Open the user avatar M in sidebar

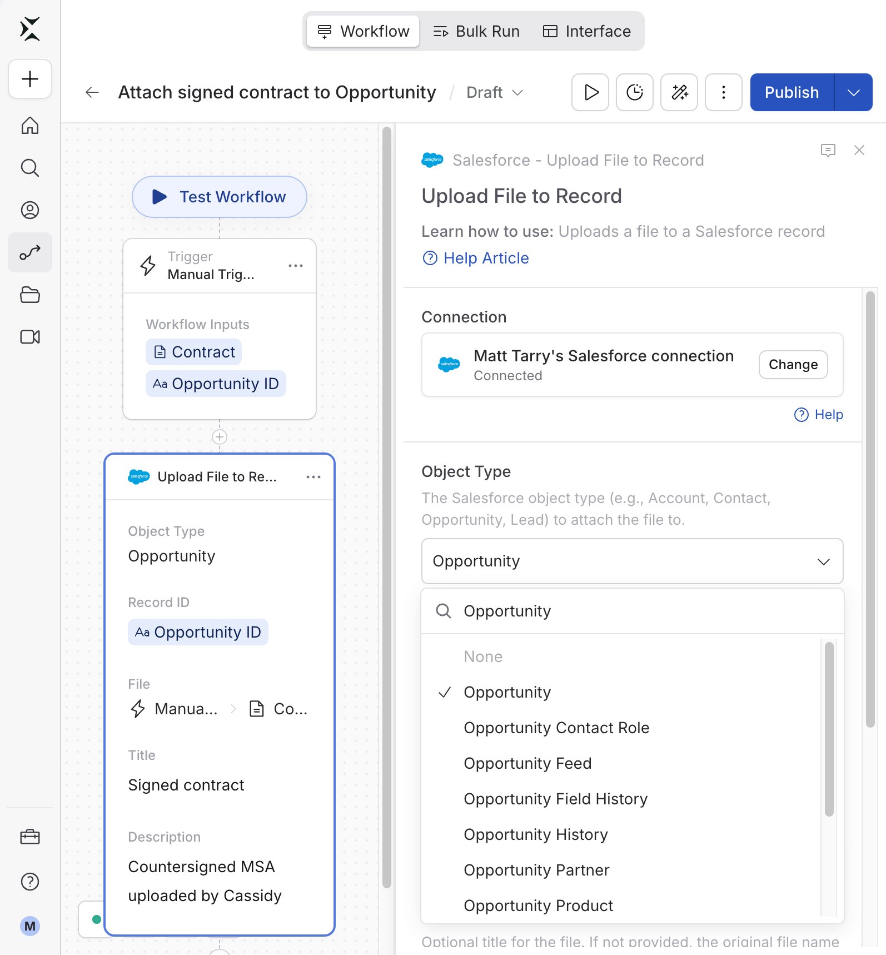[30, 926]
